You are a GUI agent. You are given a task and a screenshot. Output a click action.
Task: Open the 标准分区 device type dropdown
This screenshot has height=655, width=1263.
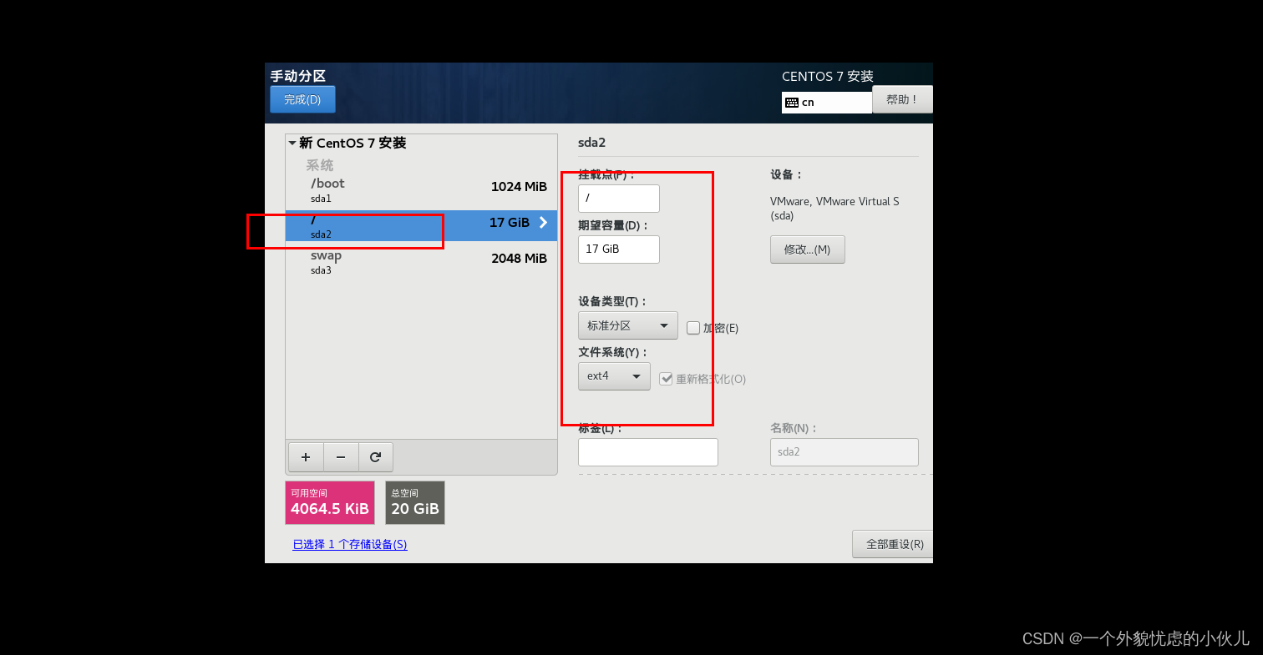pyautogui.click(x=628, y=325)
